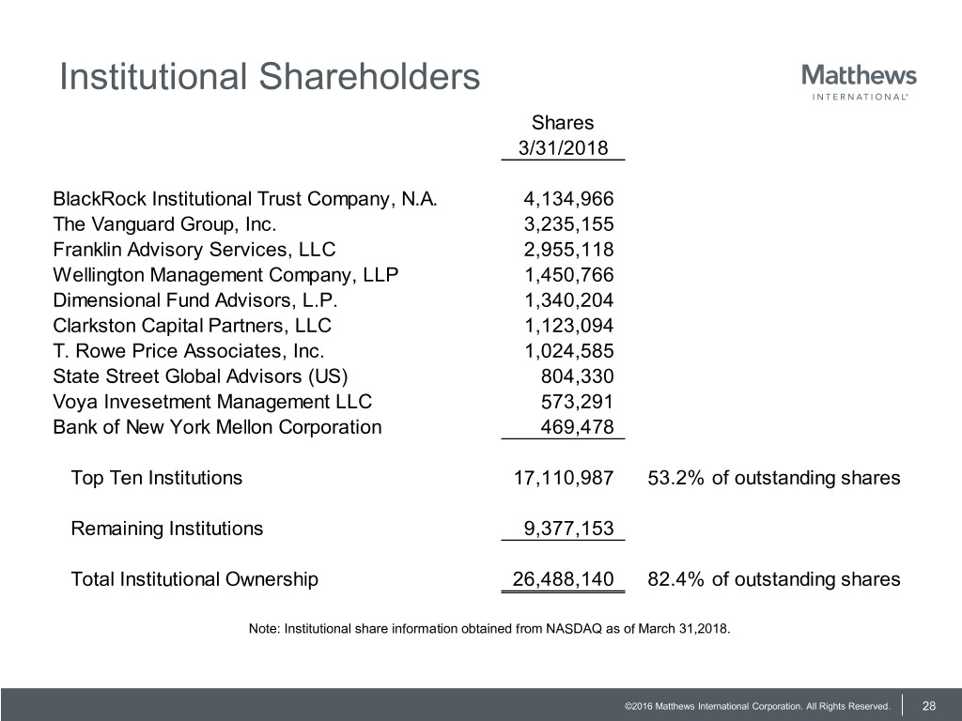Select the Remaining Institutions label

click(x=167, y=528)
